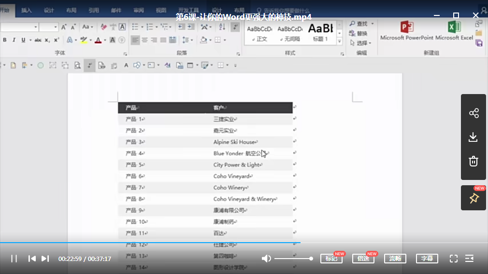Image resolution: width=488 pixels, height=274 pixels.
Task: Open the font dialog launcher
Action: (125, 54)
